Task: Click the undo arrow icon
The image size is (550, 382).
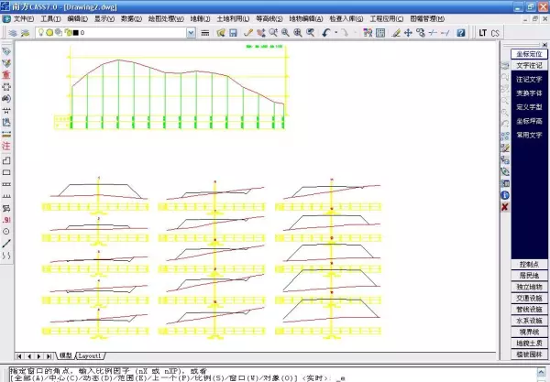Action: [x=326, y=33]
